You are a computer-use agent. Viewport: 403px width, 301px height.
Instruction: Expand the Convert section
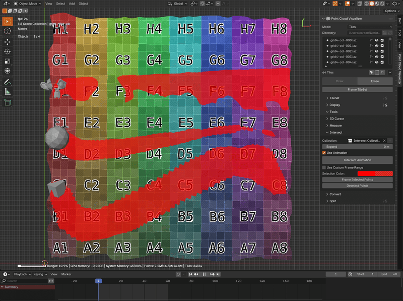[335, 194]
